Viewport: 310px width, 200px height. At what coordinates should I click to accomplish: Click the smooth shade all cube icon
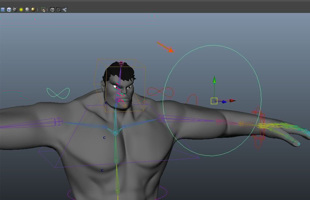click(3, 10)
